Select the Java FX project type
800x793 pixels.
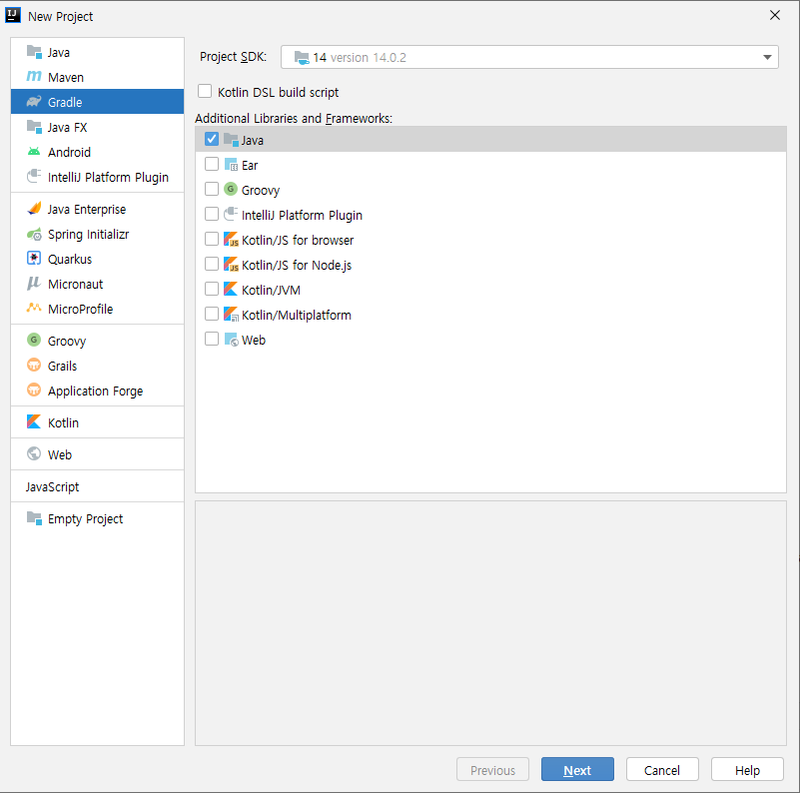pyautogui.click(x=97, y=127)
